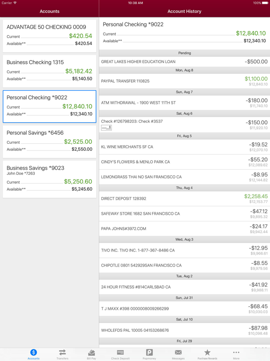
Task: Tap the Accounts dollar icon in bottom bar
Action: click(34, 352)
